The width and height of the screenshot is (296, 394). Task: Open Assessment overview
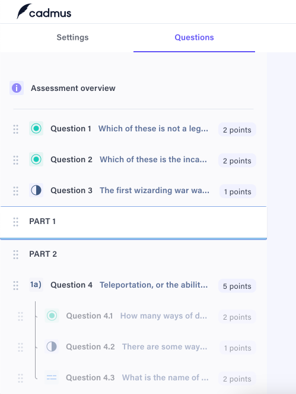pos(73,88)
